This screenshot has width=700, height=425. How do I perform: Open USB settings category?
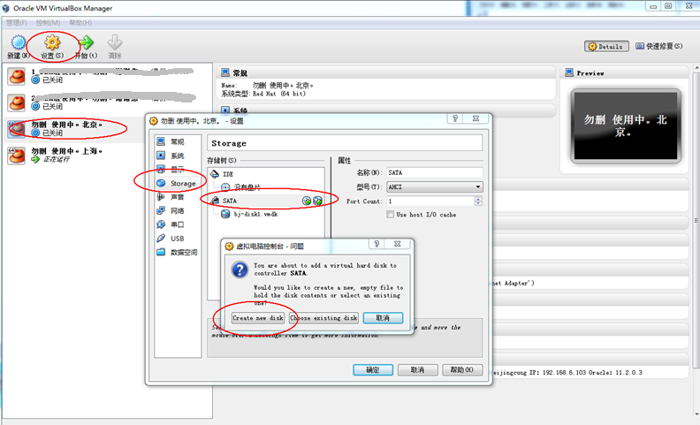click(178, 239)
